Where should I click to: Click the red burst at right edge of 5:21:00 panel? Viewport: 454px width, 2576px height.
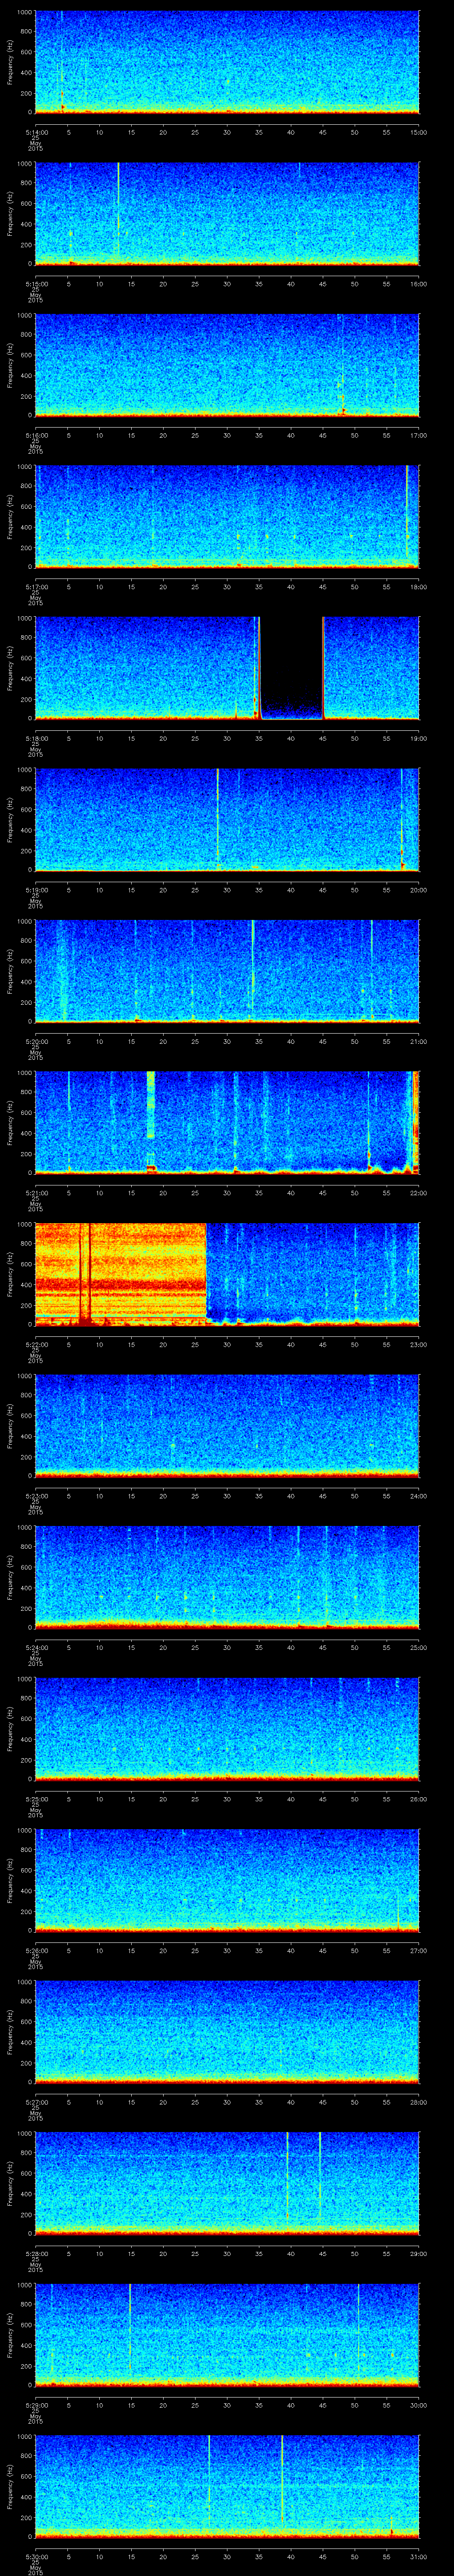click(415, 1120)
